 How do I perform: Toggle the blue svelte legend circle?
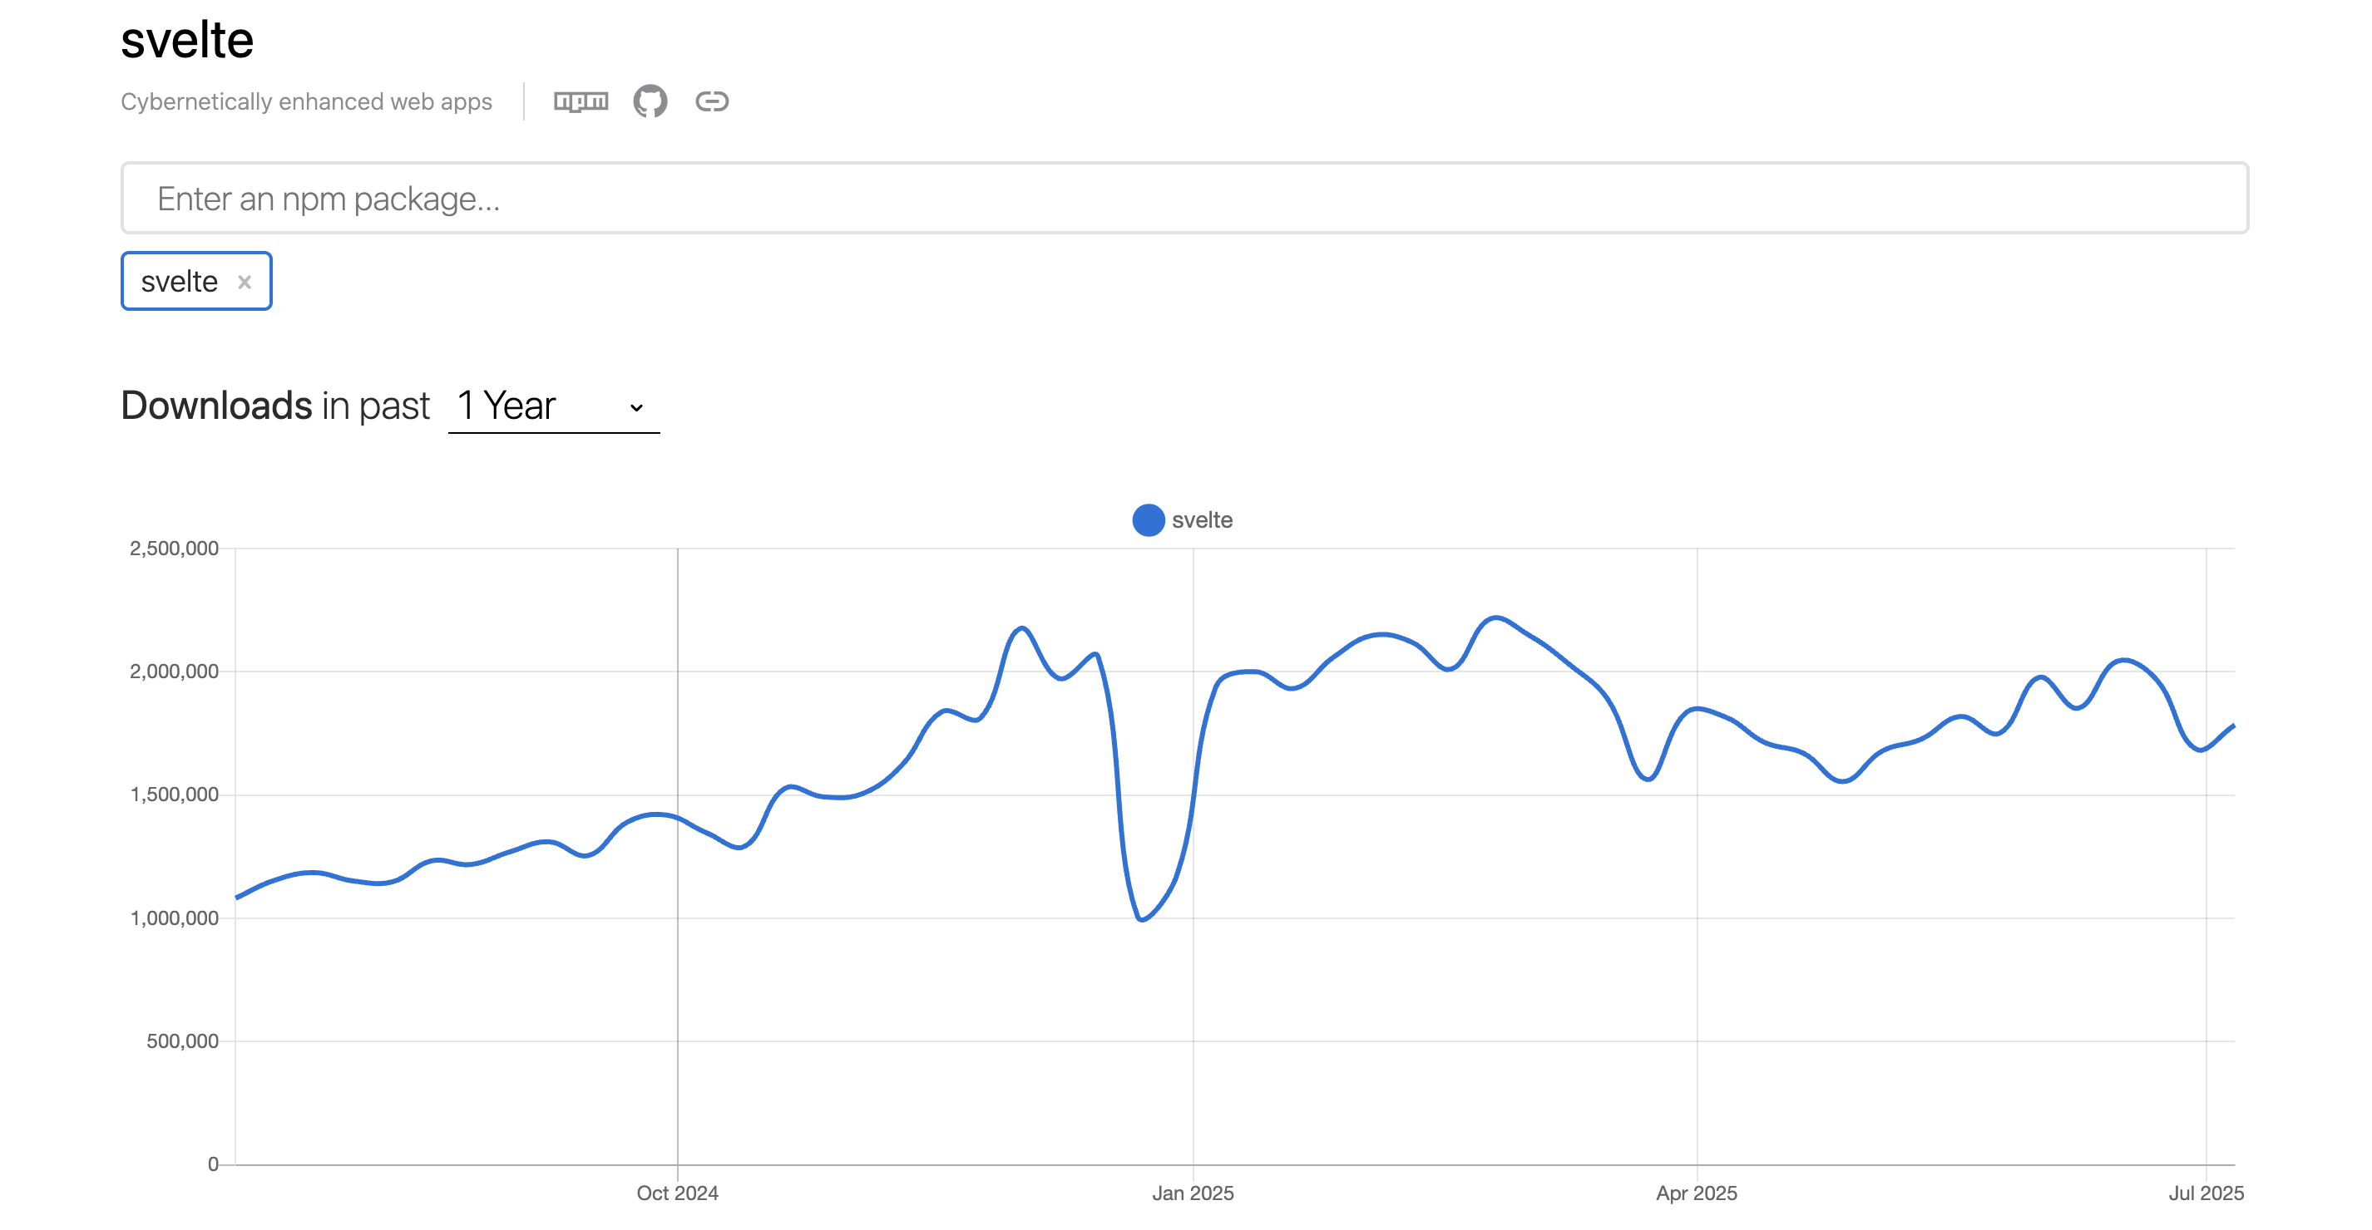(x=1149, y=521)
